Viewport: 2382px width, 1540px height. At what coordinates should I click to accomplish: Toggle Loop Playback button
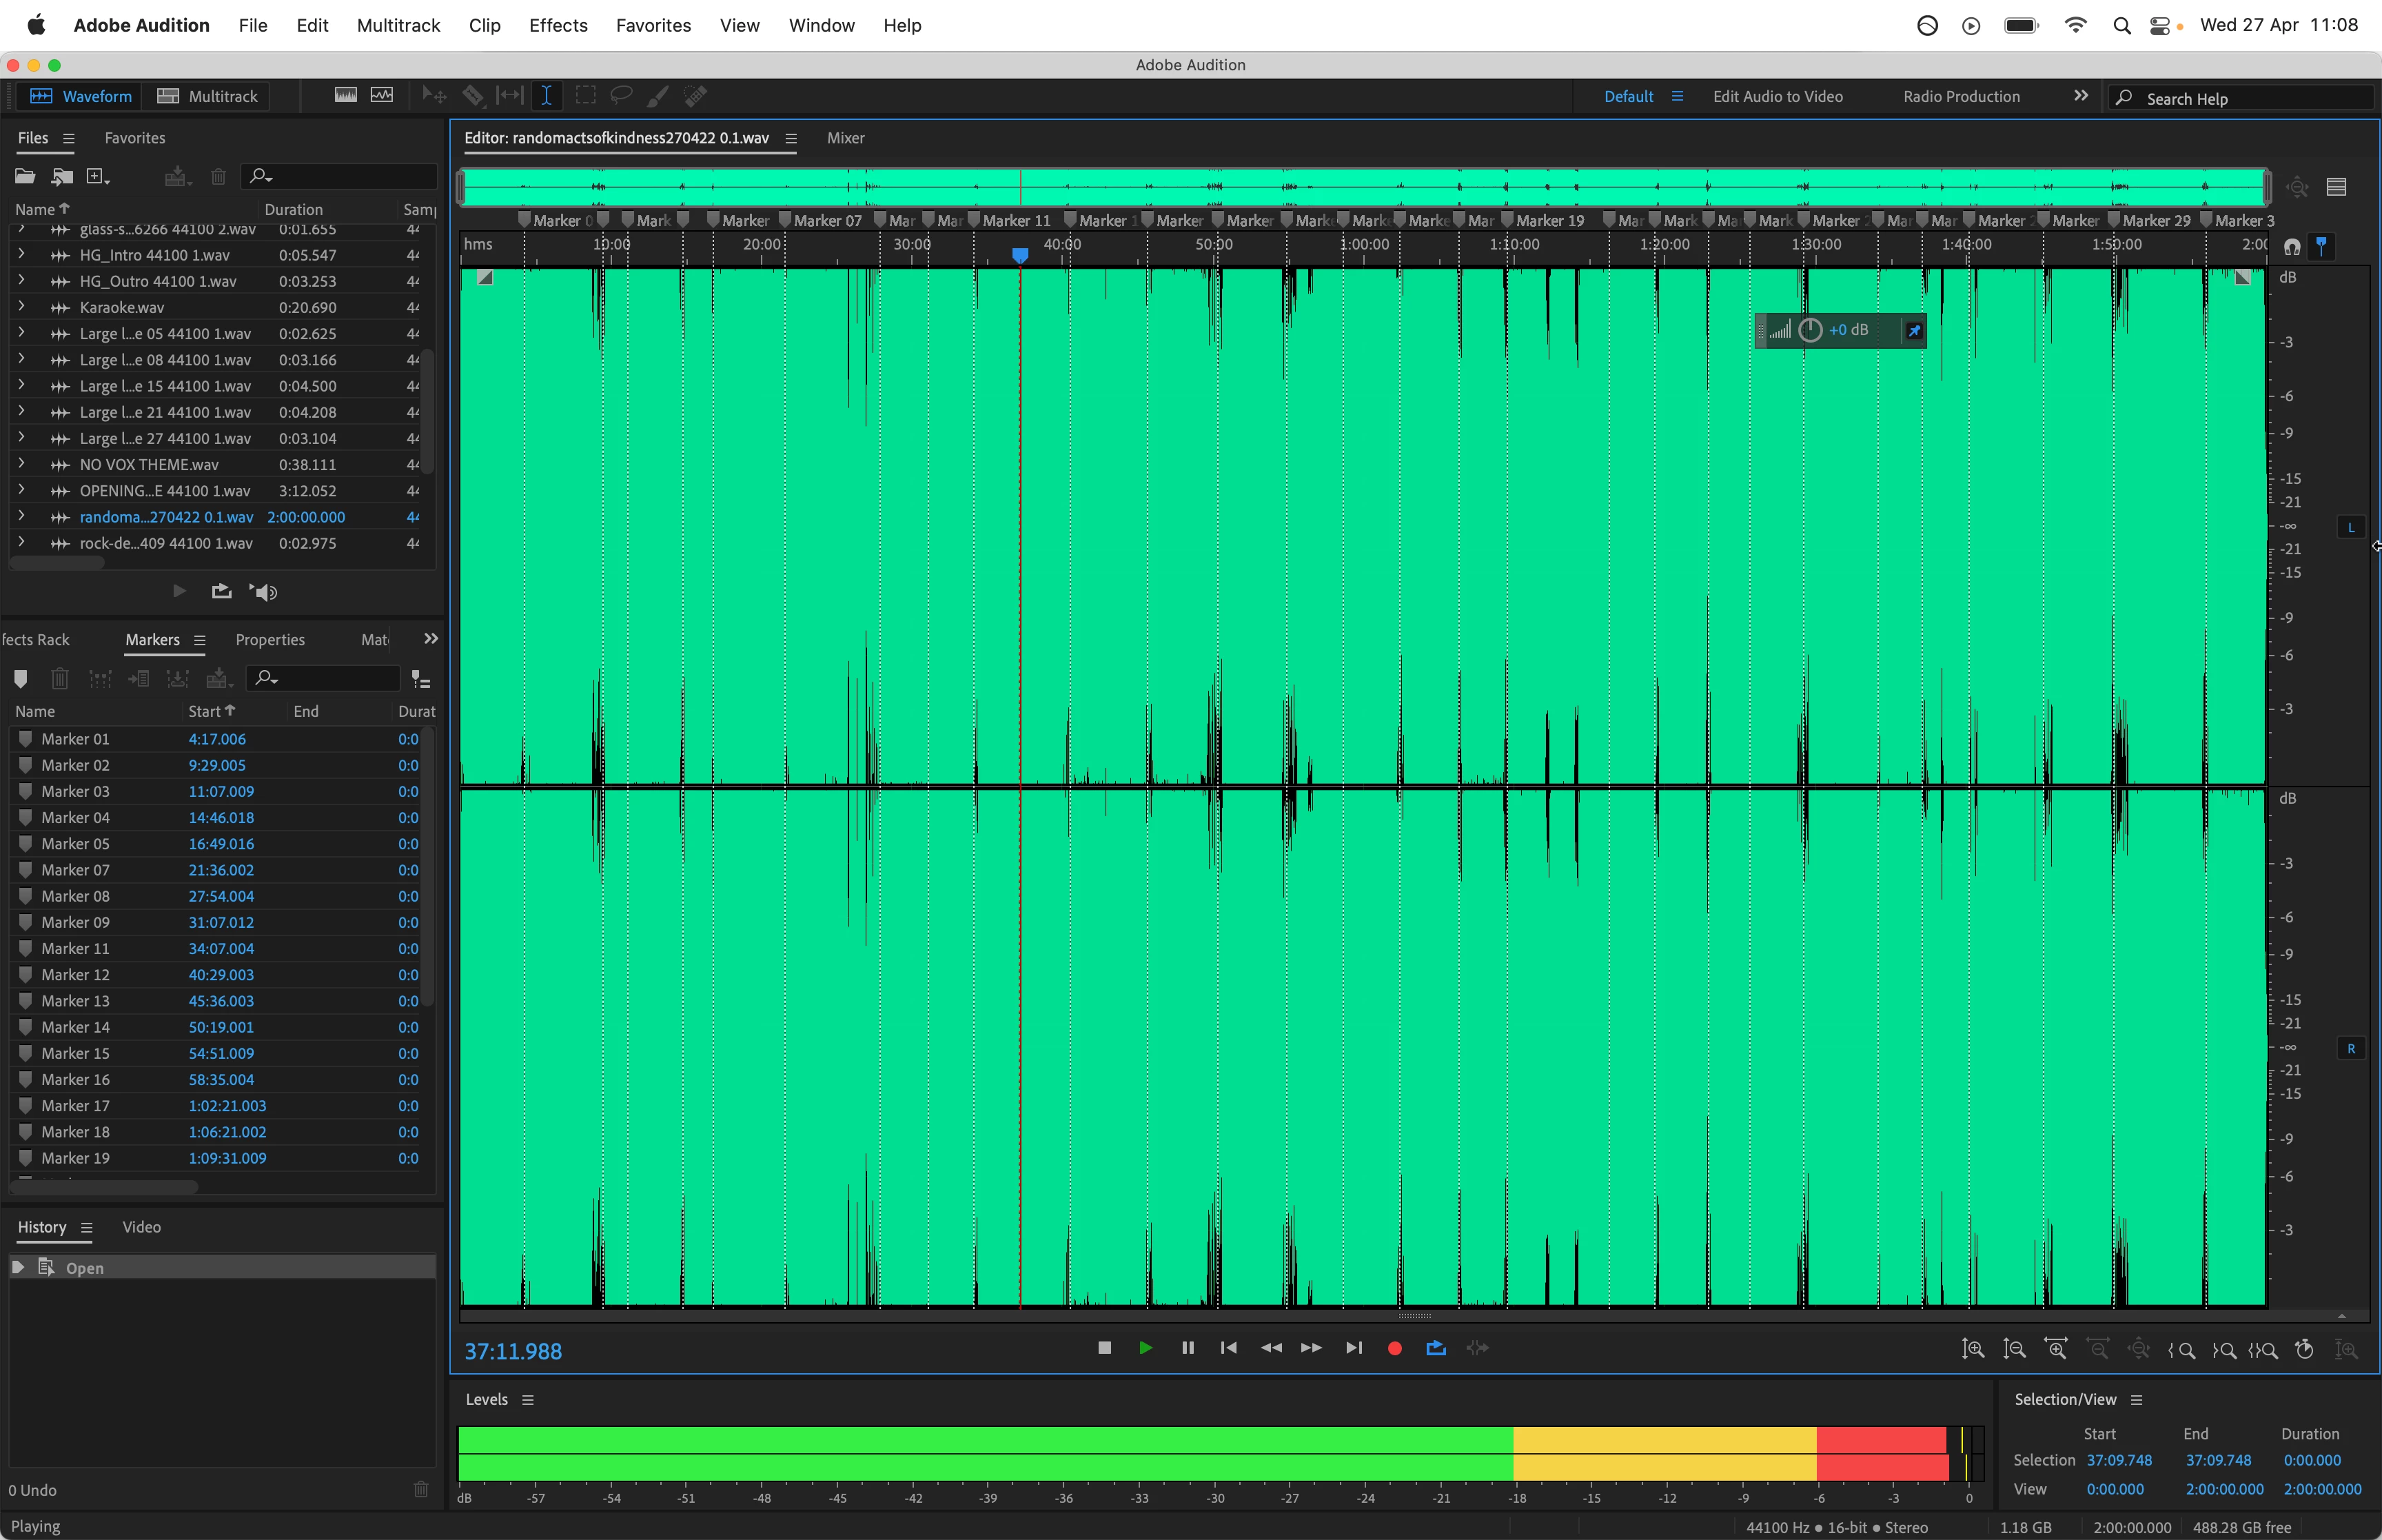(1436, 1348)
